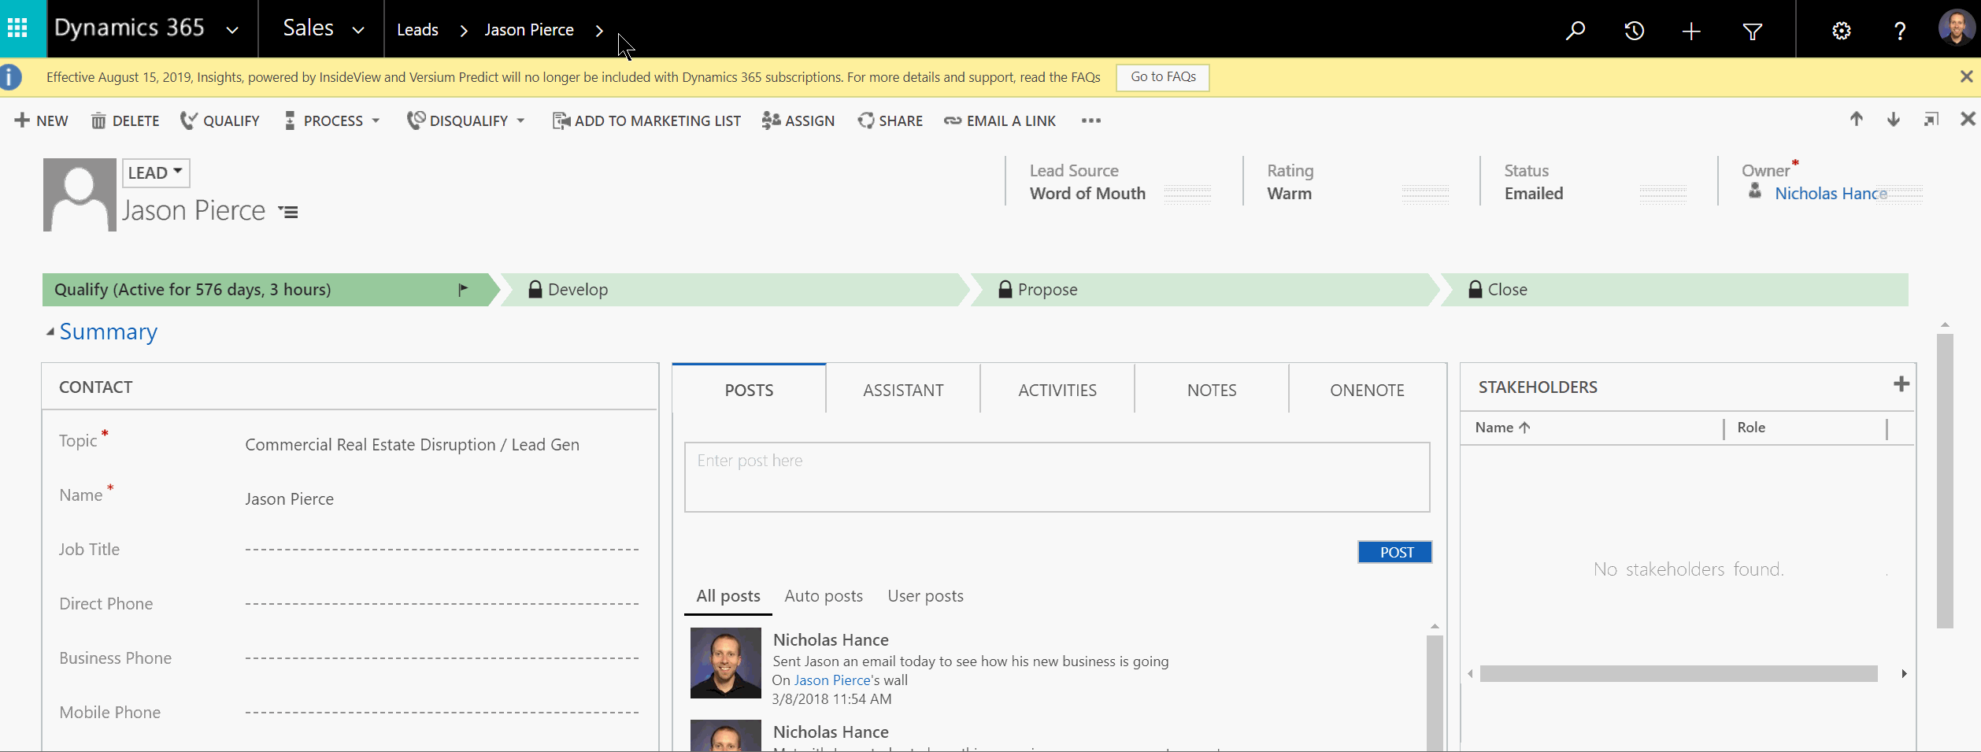Open the PROCESS dropdown menu
This screenshot has height=752, width=1981.
click(x=331, y=120)
